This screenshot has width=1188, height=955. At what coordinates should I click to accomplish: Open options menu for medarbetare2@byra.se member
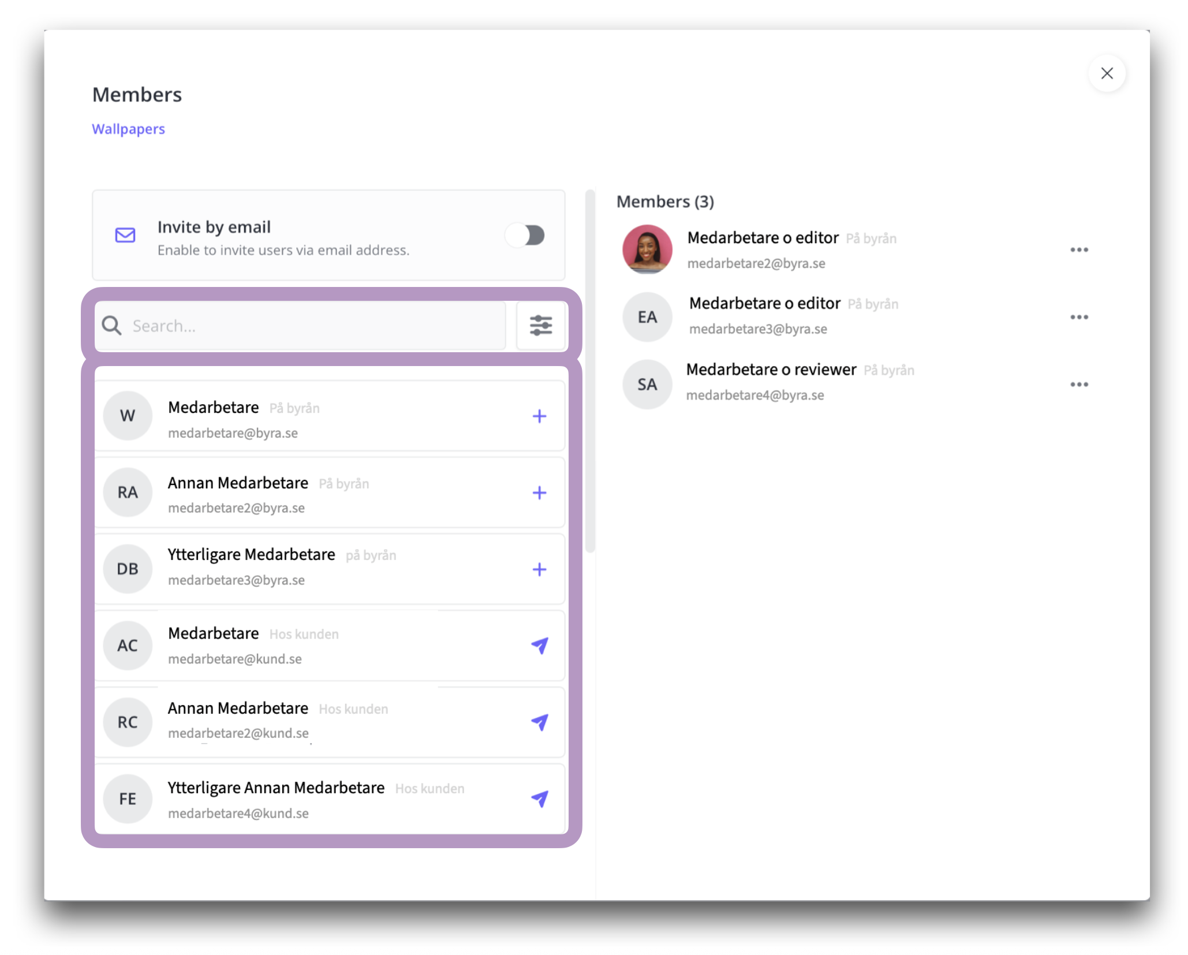pos(1078,250)
